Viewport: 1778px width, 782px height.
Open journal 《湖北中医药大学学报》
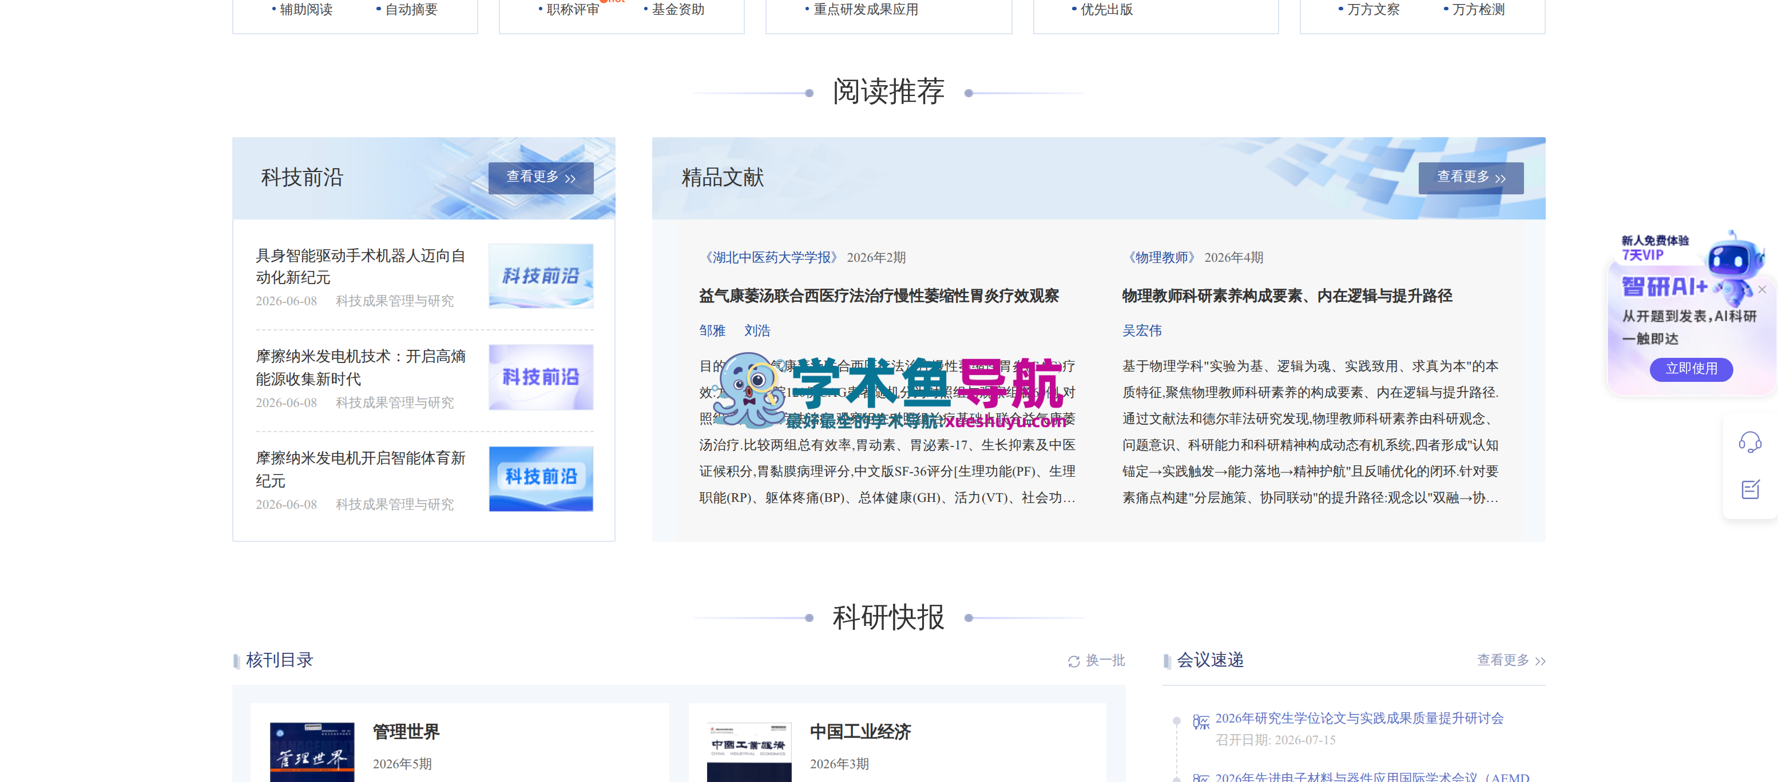point(771,257)
